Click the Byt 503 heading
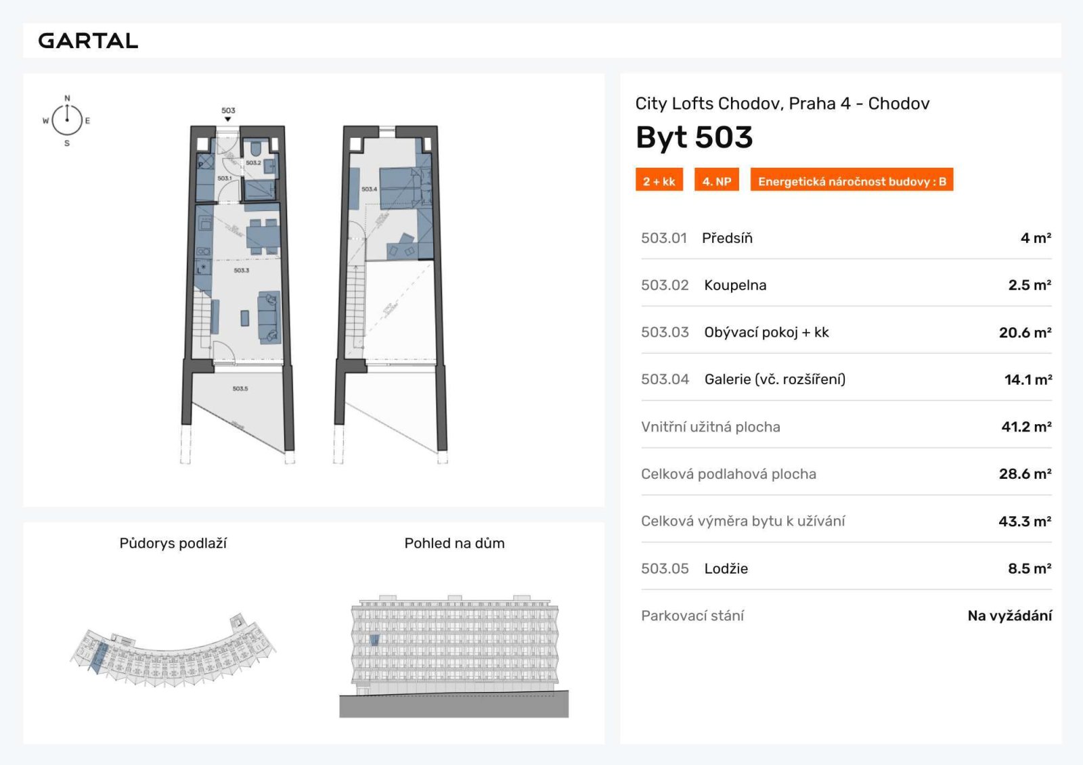The width and height of the screenshot is (1083, 765). tap(694, 137)
